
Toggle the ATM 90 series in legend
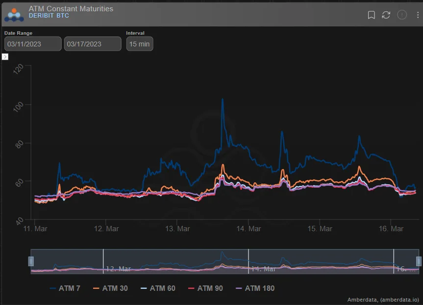[x=205, y=288]
